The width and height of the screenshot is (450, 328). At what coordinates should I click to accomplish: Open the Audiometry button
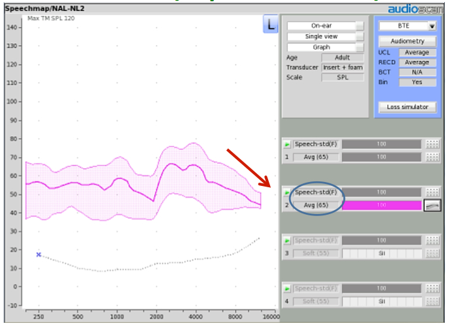407,41
